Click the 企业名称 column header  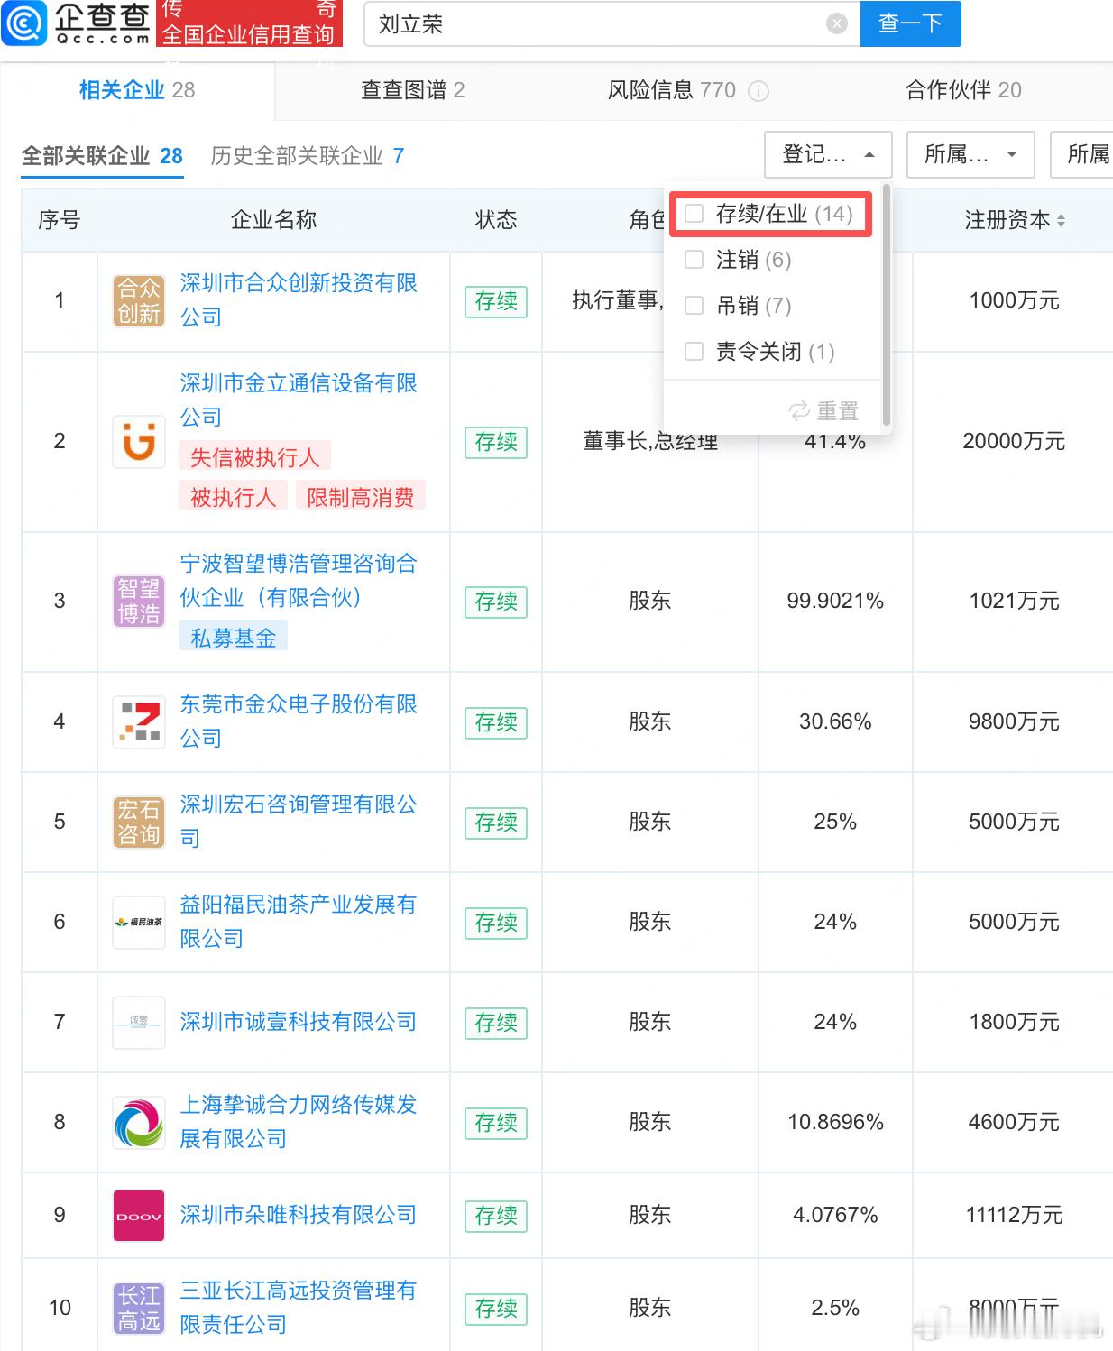tap(273, 220)
